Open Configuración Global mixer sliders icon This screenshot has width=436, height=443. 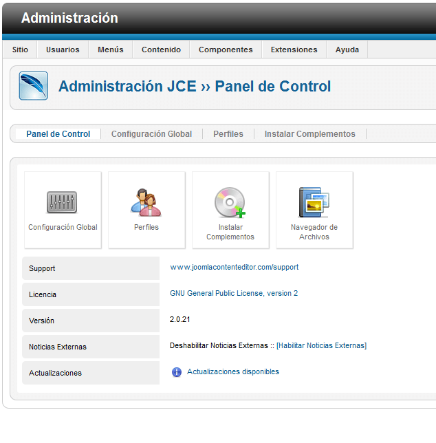coord(62,202)
